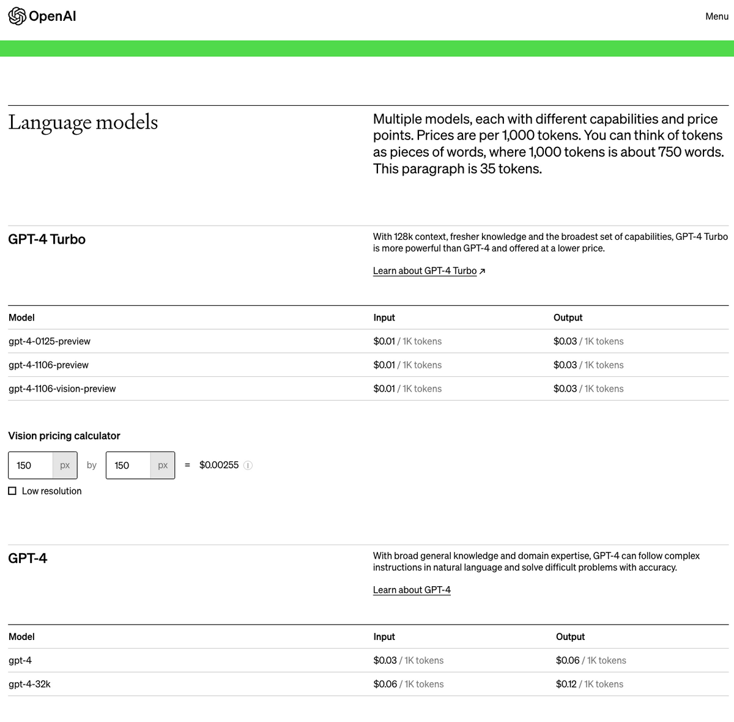Click the green banner bar

(367, 48)
